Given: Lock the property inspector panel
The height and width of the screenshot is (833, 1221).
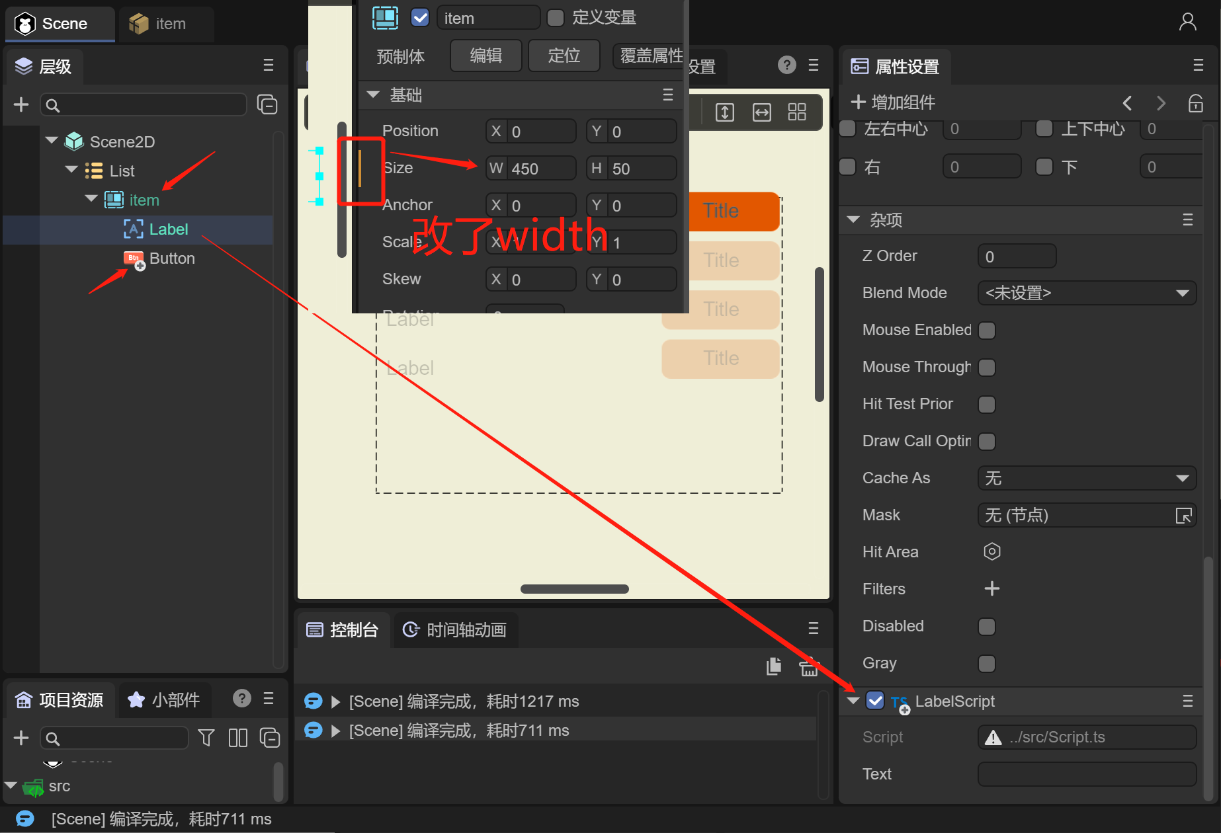Looking at the screenshot, I should 1195,103.
